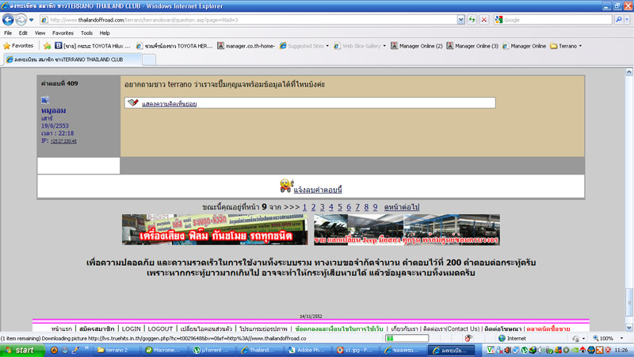Click the add to favorites bar star icon
The image size is (634, 357).
[48, 46]
